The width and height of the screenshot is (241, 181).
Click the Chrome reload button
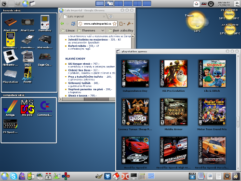[73, 24]
